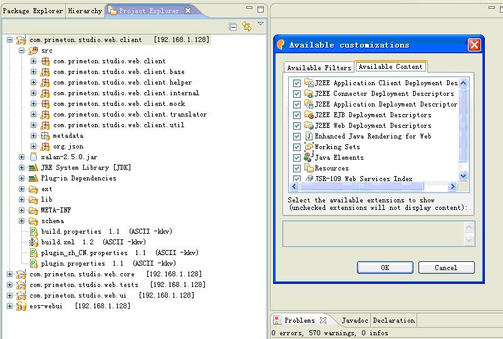503x339 pixels.
Task: Uncheck J2EE Web Deployment Descriptors checkbox
Action: (x=297, y=125)
